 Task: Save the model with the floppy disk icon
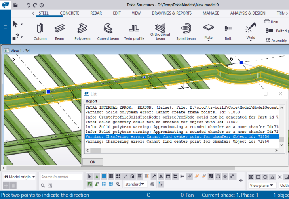coord(15,5)
